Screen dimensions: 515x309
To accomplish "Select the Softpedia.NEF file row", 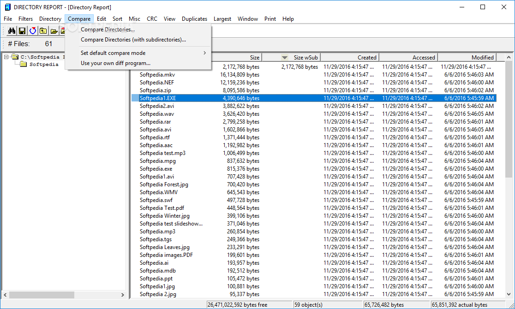I will (314, 83).
